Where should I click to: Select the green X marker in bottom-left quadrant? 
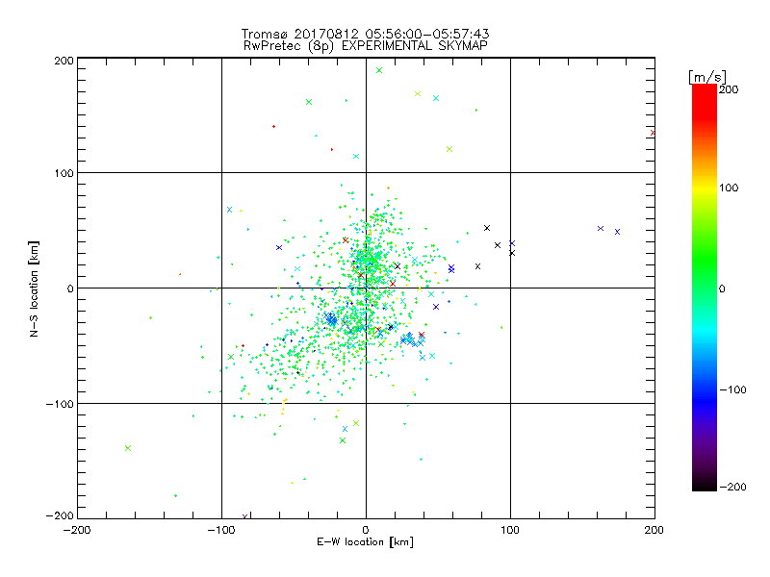click(127, 448)
